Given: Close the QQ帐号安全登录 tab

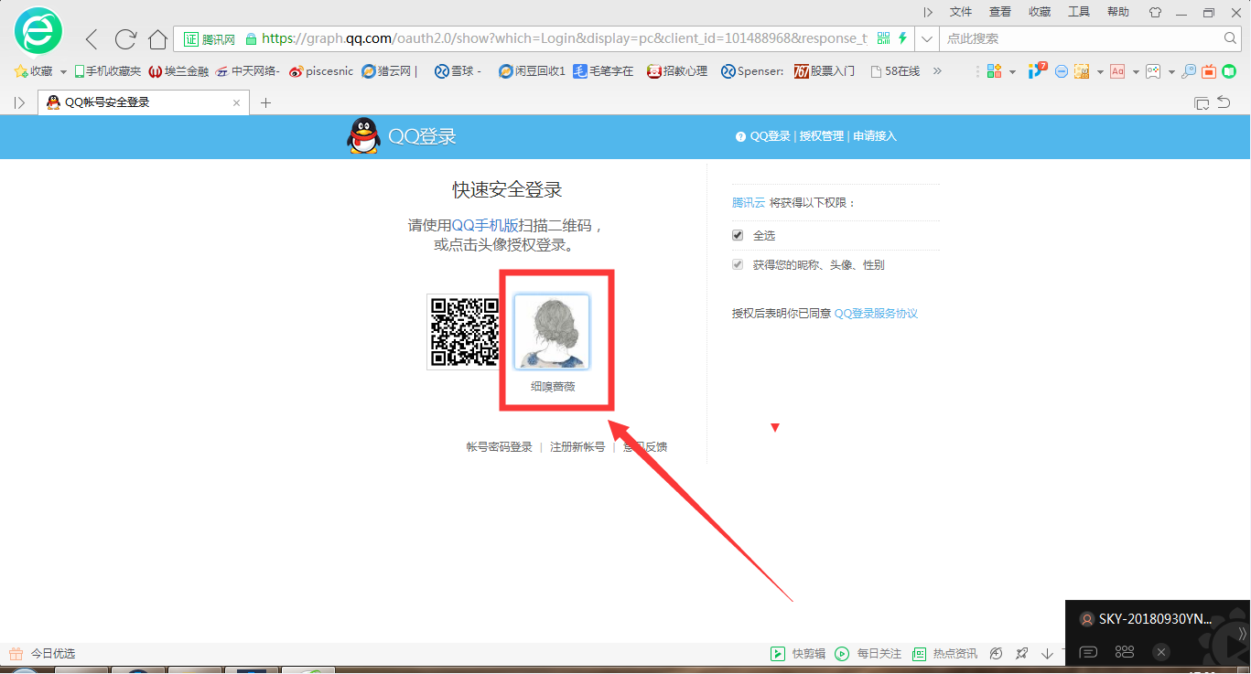Looking at the screenshot, I should (237, 102).
